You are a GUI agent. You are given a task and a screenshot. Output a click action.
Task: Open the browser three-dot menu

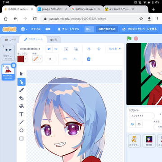[x=157, y=18]
